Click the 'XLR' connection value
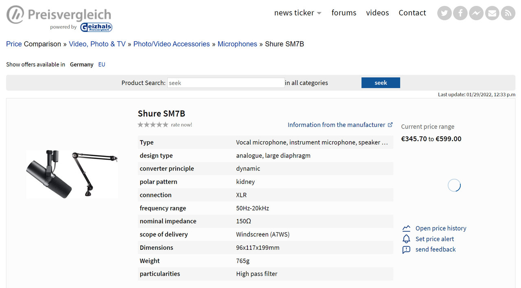Viewport: 521px width, 288px height. click(241, 195)
